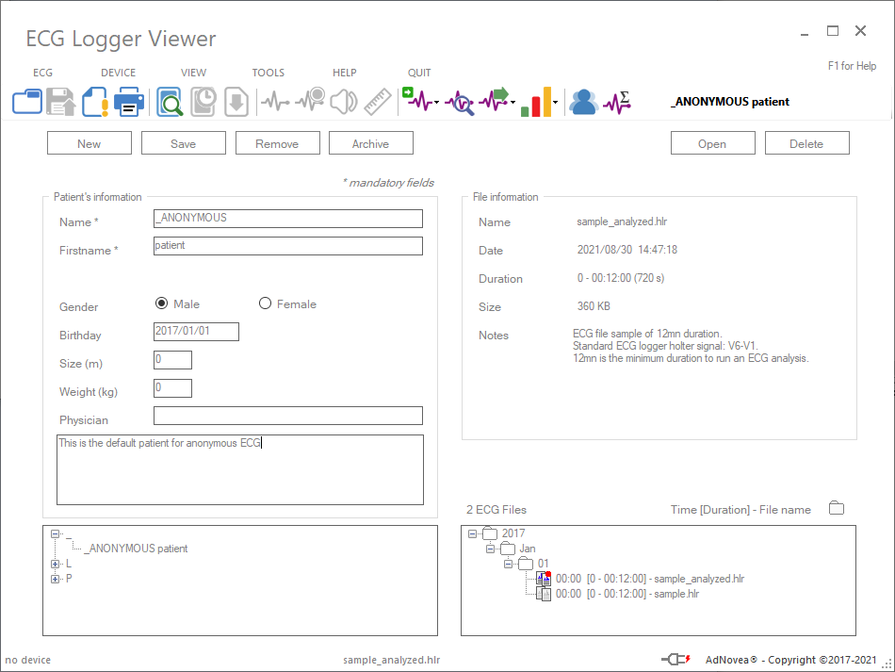Screen dimensions: 895x672
Task: Click the ECG waveform with green import arrow
Action: click(417, 99)
